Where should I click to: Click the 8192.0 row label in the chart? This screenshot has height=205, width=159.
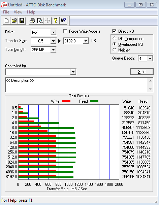tap(11, 177)
